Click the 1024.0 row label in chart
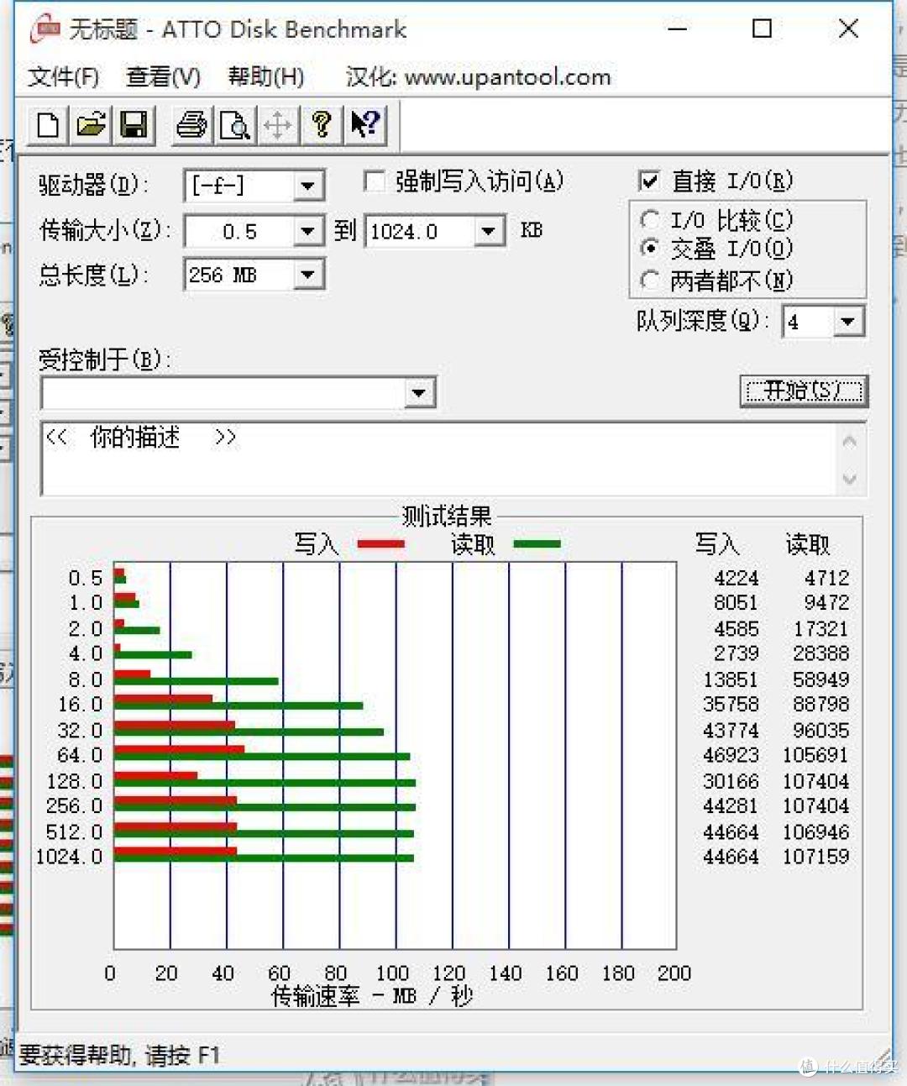Screen dimensions: 907x1086 point(69,857)
